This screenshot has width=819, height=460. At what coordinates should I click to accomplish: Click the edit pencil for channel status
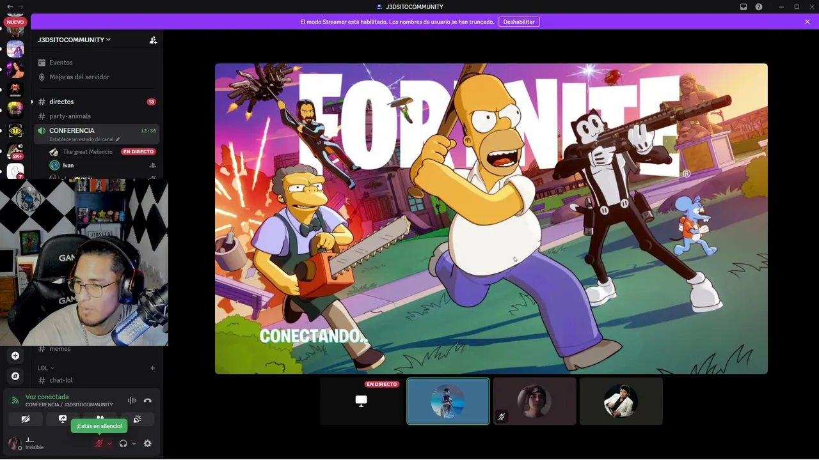118,139
